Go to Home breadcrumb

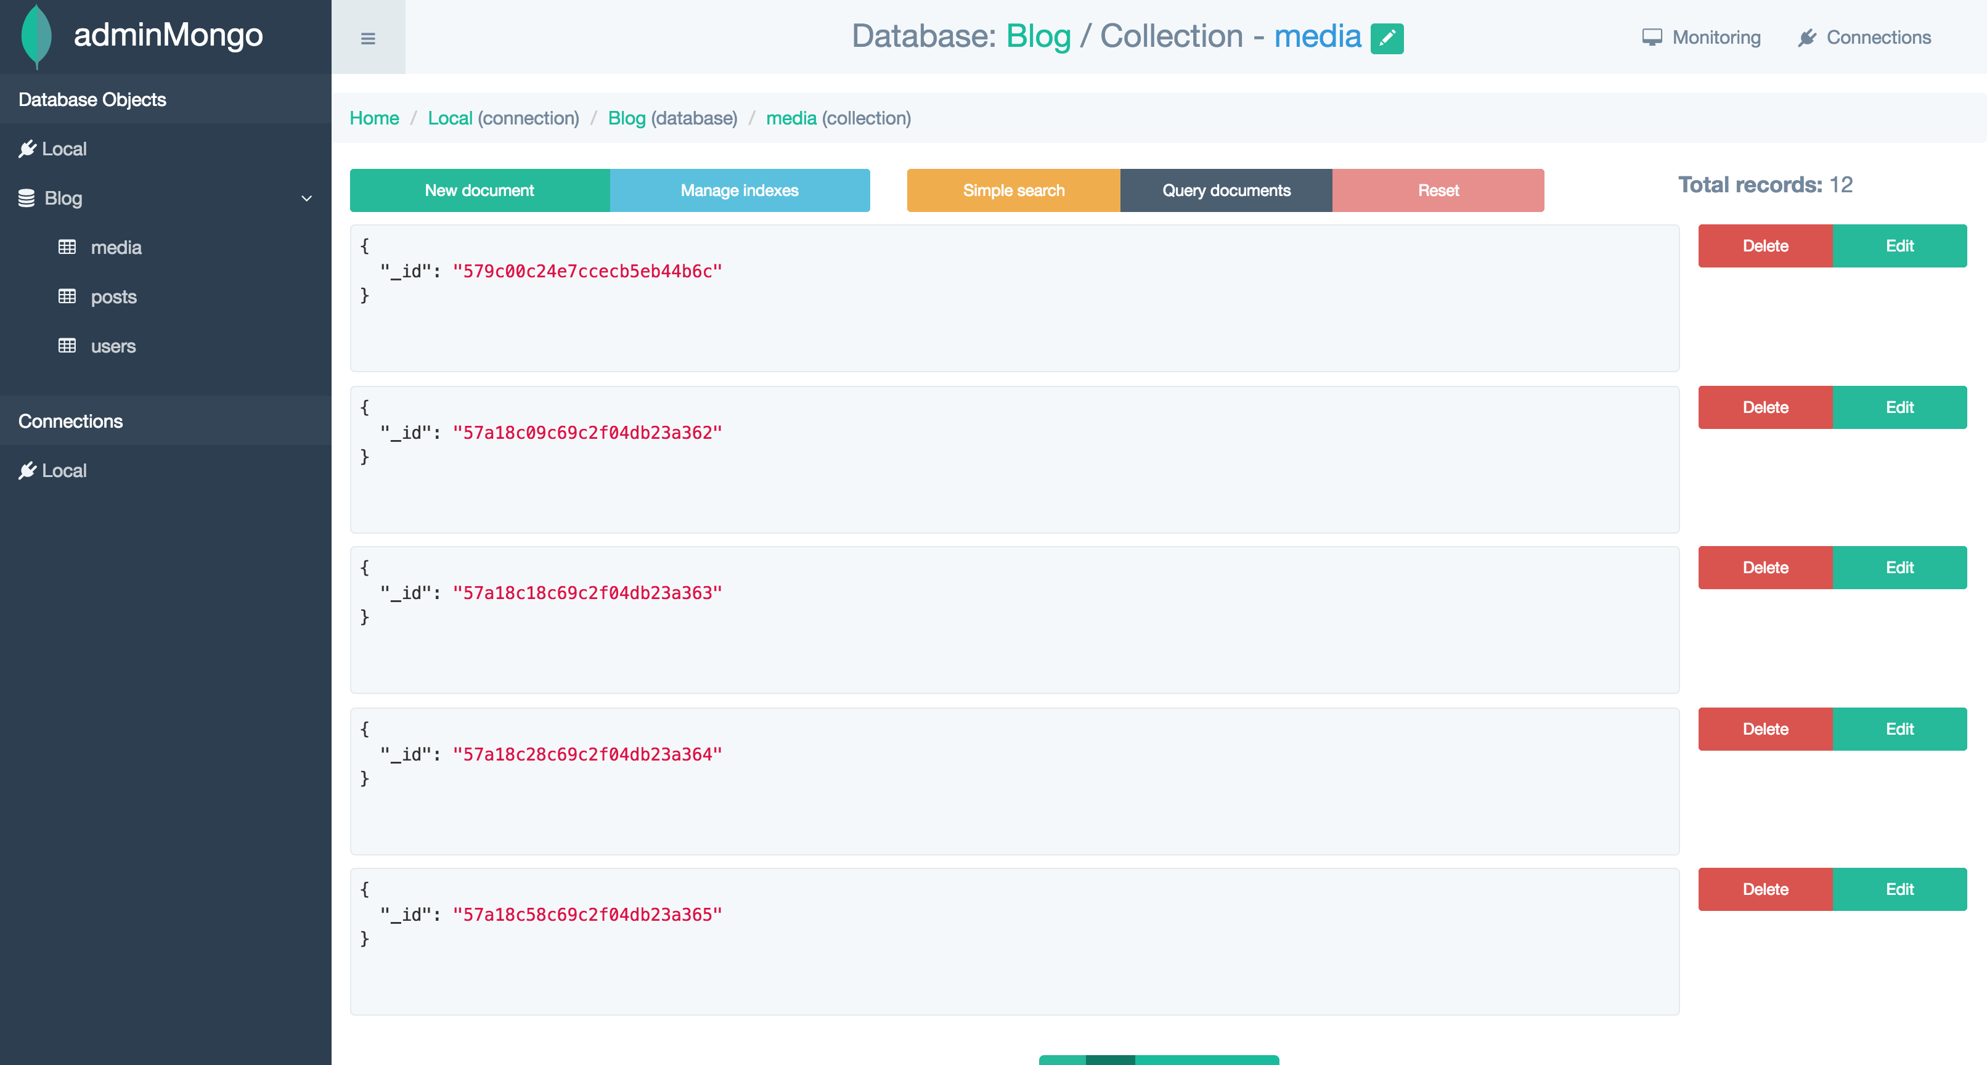[374, 118]
